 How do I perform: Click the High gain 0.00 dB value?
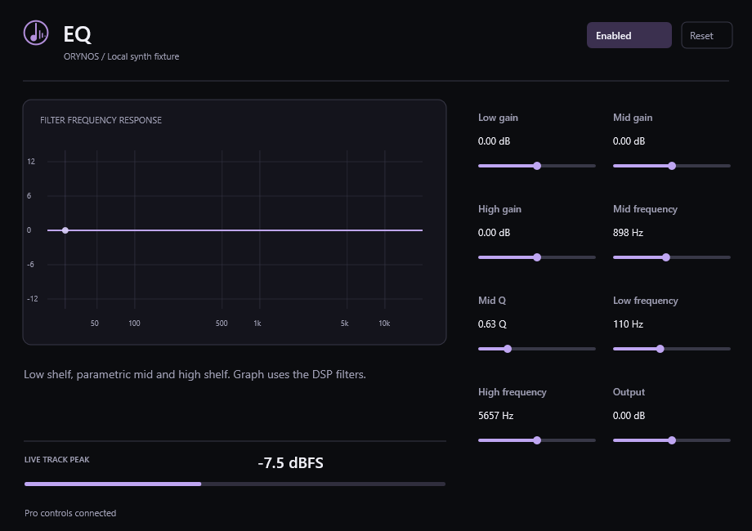[494, 233]
